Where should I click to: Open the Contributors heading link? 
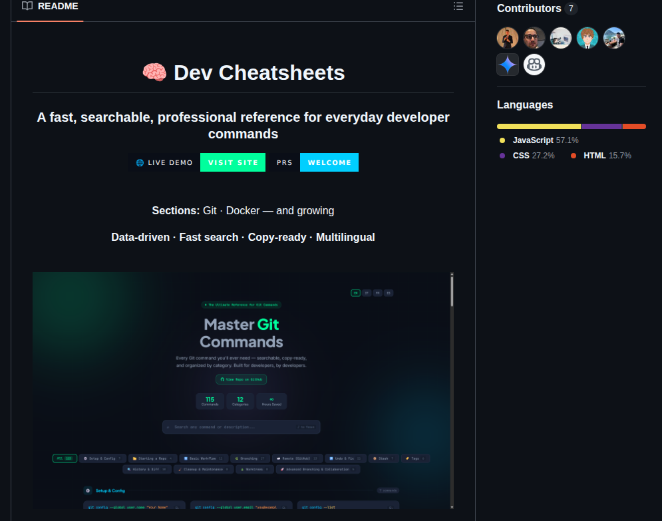coord(529,9)
